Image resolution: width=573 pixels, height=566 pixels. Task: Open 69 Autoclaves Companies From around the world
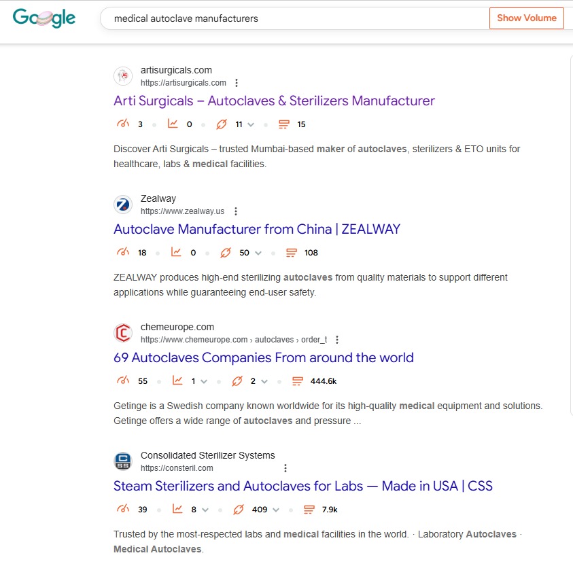pos(264,357)
